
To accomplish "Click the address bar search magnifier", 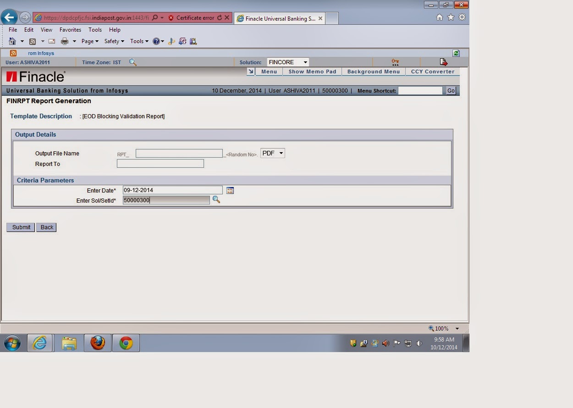I will pyautogui.click(x=155, y=18).
